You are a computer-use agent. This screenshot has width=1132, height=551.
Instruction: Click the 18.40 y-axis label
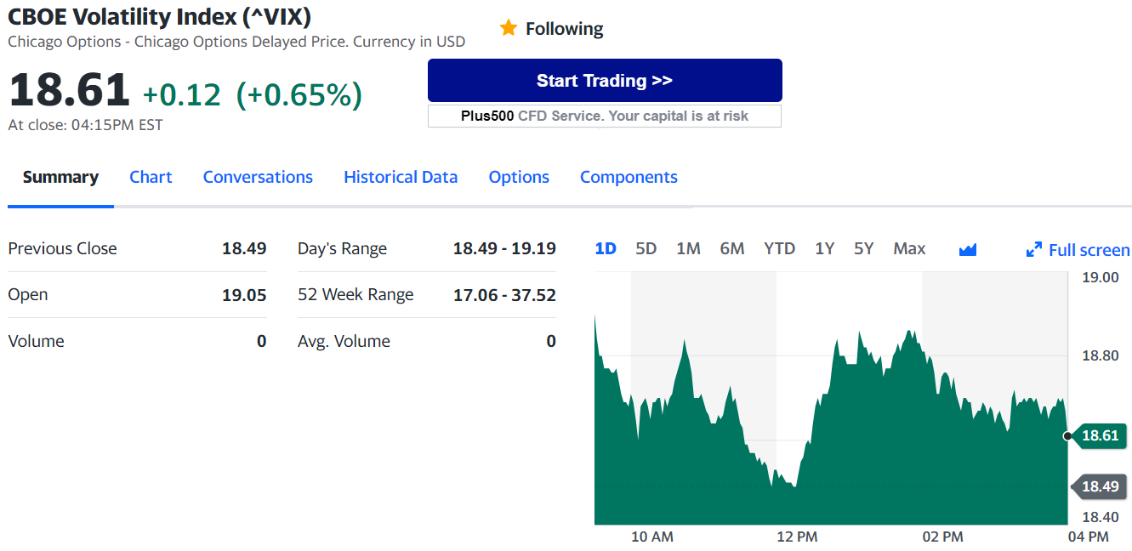click(x=1101, y=517)
